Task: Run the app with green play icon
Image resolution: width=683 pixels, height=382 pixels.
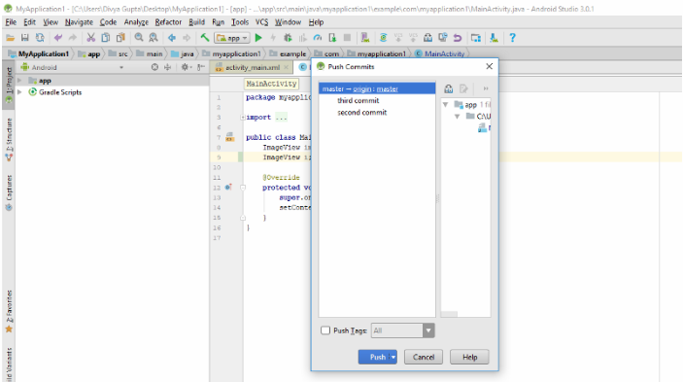Action: click(x=258, y=38)
